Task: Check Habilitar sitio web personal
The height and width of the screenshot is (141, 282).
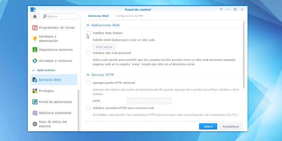Action: (88, 53)
